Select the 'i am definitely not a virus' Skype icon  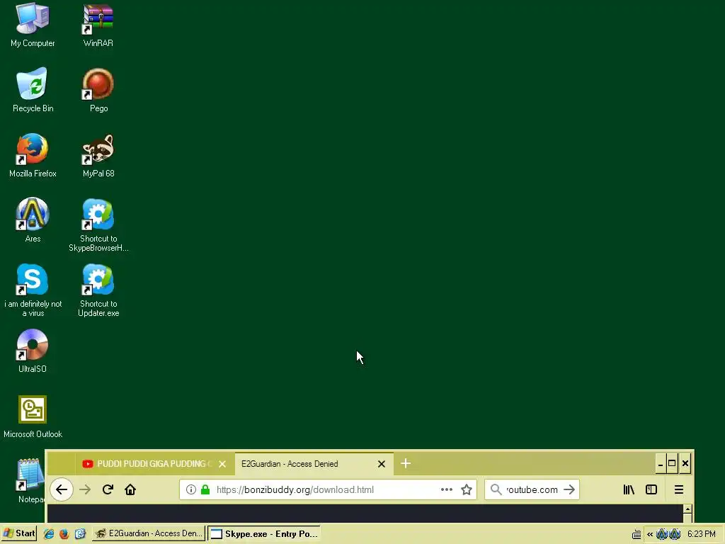[33, 290]
